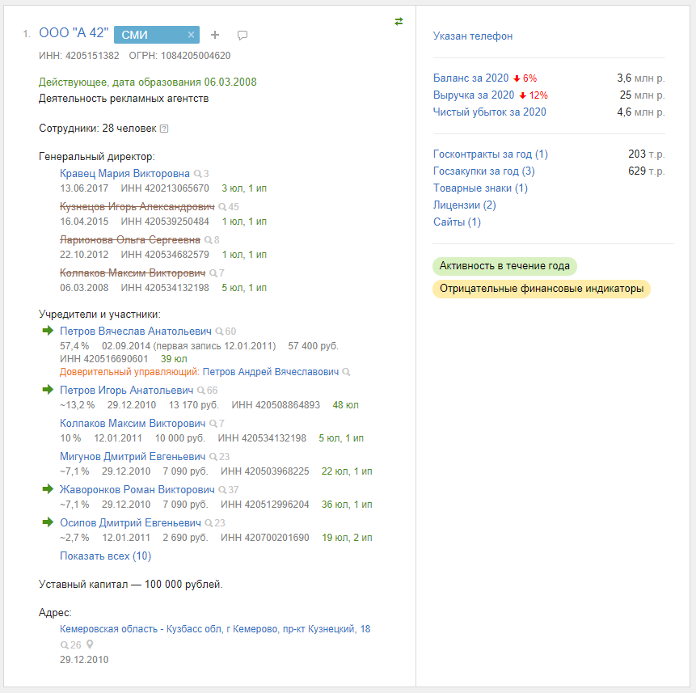
Task: Click Активность в течение года badge
Action: coord(504,266)
